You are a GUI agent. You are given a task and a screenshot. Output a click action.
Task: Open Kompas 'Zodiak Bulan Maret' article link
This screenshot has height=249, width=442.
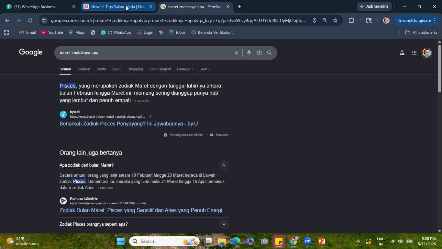point(141,210)
